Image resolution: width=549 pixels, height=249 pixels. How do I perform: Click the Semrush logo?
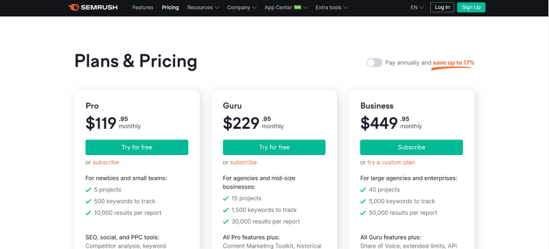point(93,8)
